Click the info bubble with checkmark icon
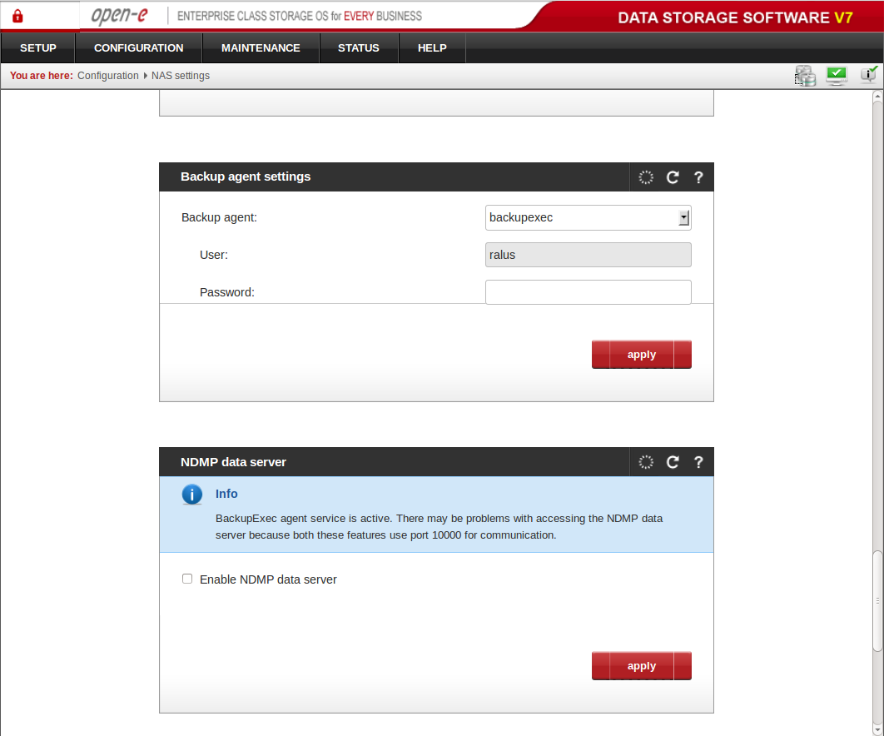The height and width of the screenshot is (736, 884). (868, 75)
